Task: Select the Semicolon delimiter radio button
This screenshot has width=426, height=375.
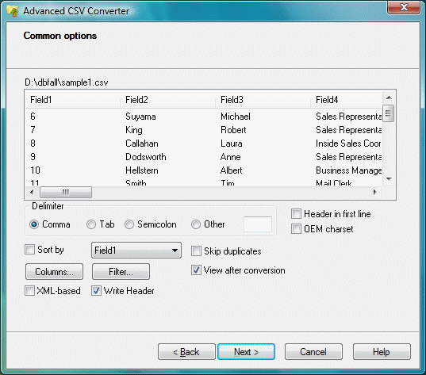Action: click(x=129, y=224)
